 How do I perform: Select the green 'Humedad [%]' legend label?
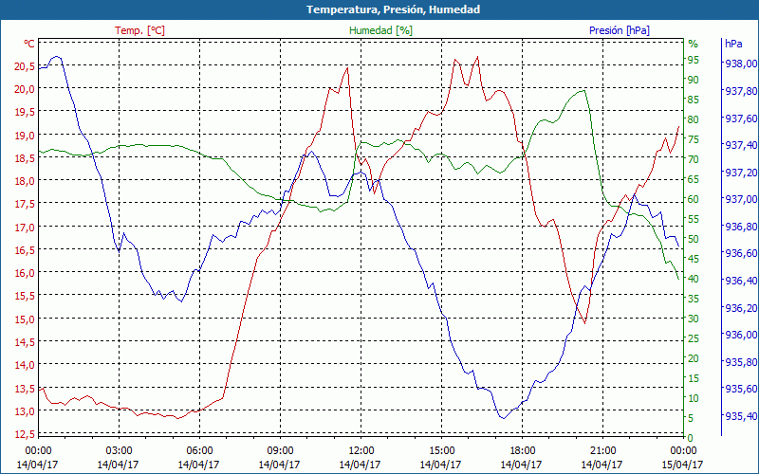[x=380, y=30]
